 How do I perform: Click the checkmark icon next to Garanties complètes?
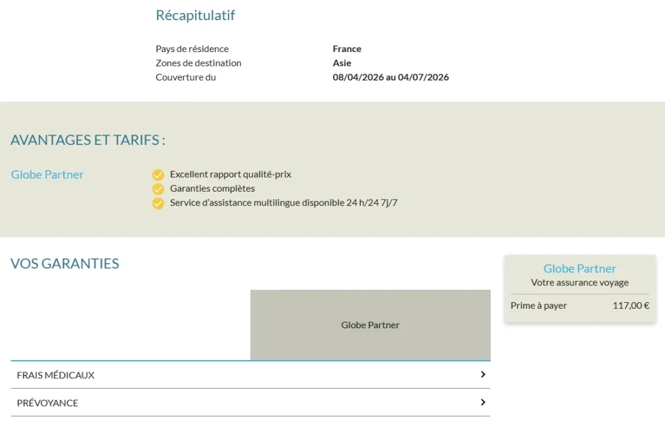tap(158, 189)
